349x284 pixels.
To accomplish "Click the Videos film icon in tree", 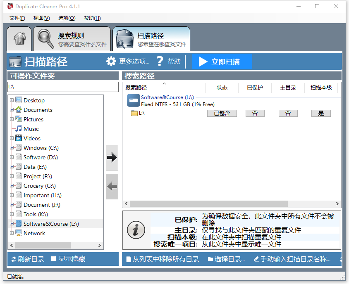I will [x=19, y=138].
